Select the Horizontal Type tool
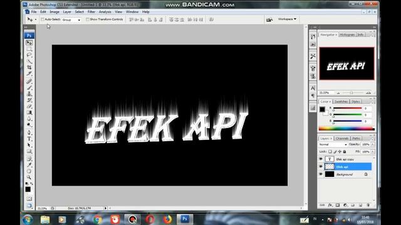This screenshot has width=401, height=225. tap(29, 139)
